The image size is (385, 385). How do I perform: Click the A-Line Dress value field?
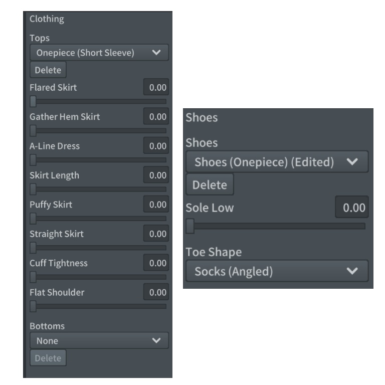point(156,146)
